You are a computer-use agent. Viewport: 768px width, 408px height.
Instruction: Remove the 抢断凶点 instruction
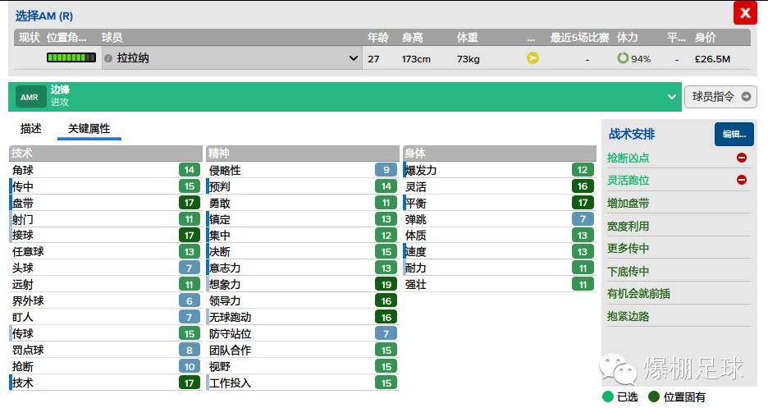(742, 158)
